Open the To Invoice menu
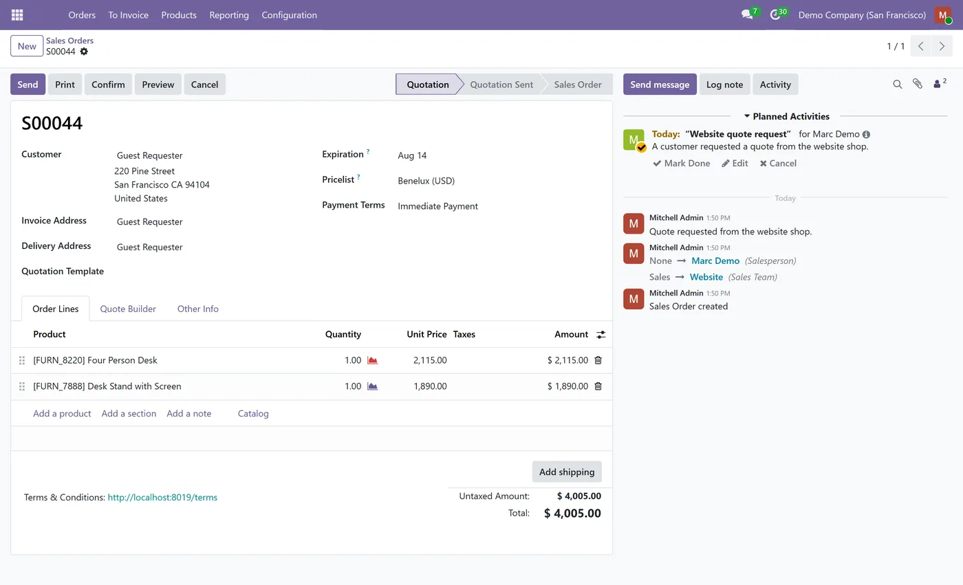 coord(129,14)
